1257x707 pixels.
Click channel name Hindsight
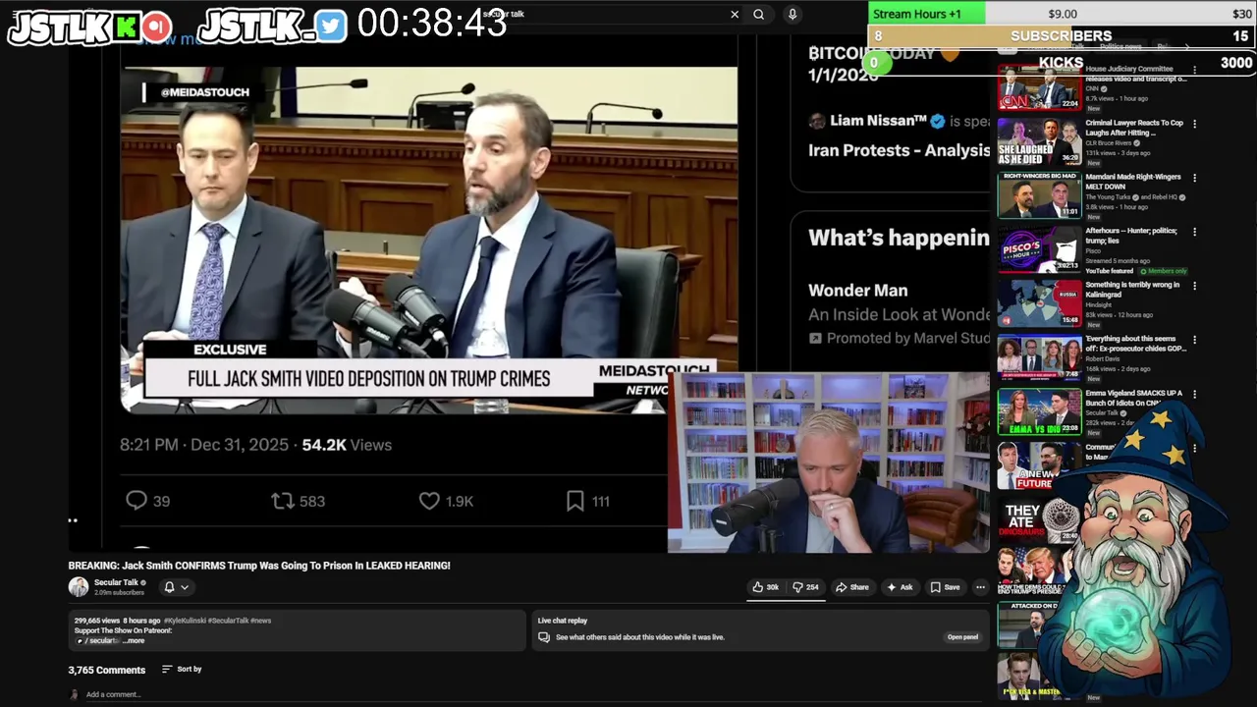(x=1099, y=305)
